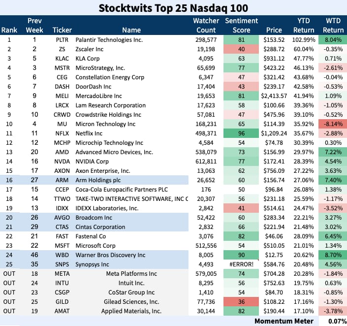Select the CoStar Group Inc name
Viewport: 347px width, 326px height.
pyautogui.click(x=131, y=293)
